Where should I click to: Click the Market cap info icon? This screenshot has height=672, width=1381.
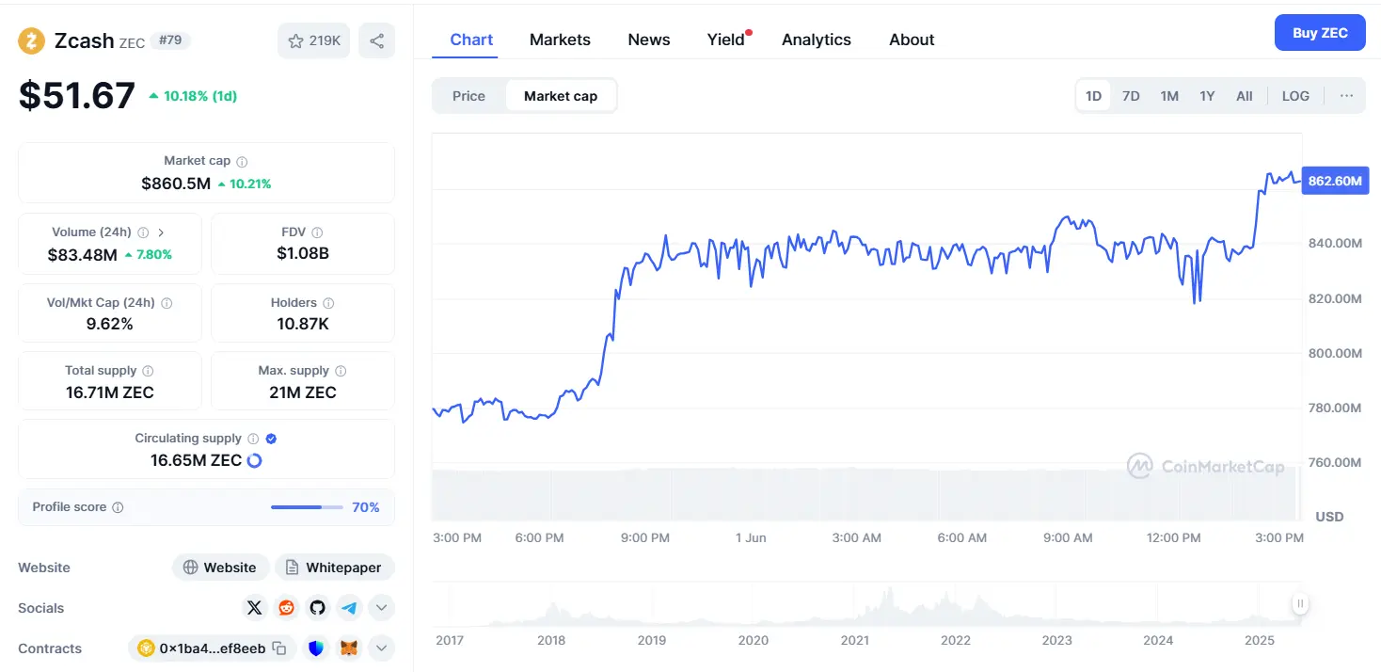(242, 162)
